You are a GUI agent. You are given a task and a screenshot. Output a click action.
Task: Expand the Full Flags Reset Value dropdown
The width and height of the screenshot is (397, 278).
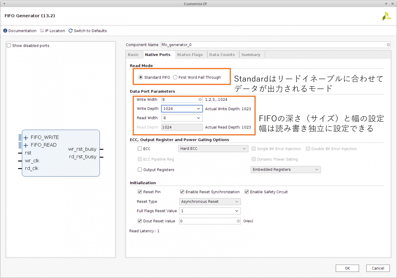pos(236,211)
